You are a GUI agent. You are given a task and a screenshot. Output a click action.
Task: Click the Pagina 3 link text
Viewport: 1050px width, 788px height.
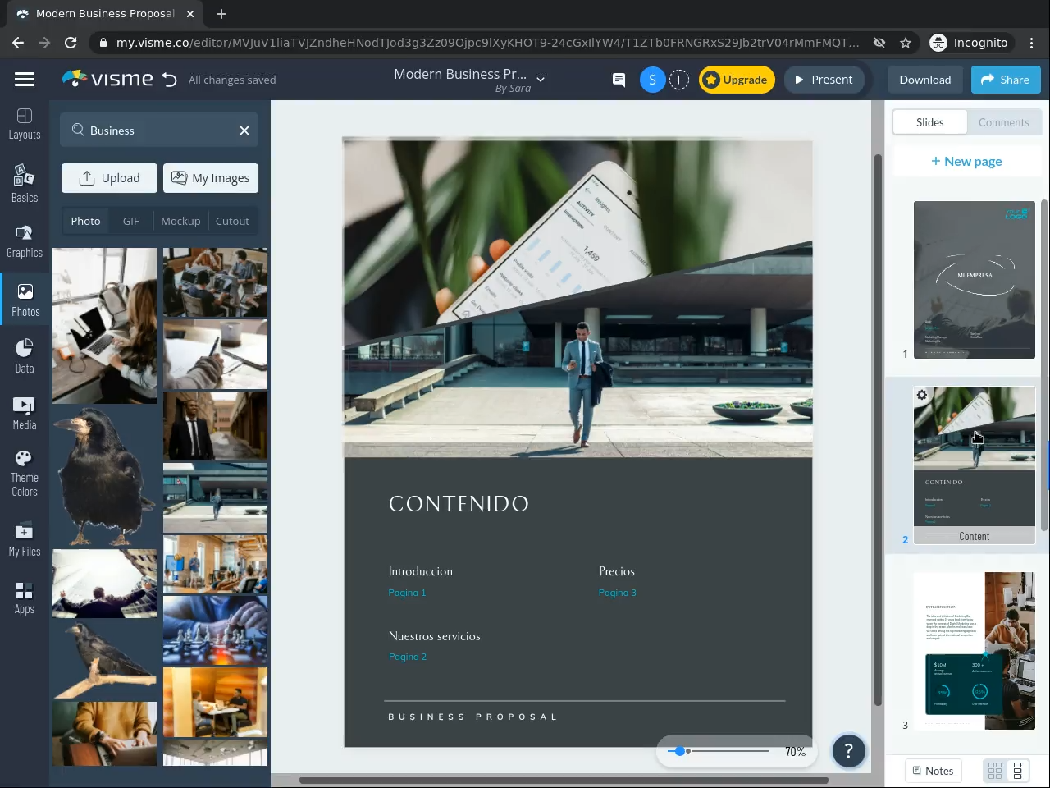pyautogui.click(x=618, y=593)
